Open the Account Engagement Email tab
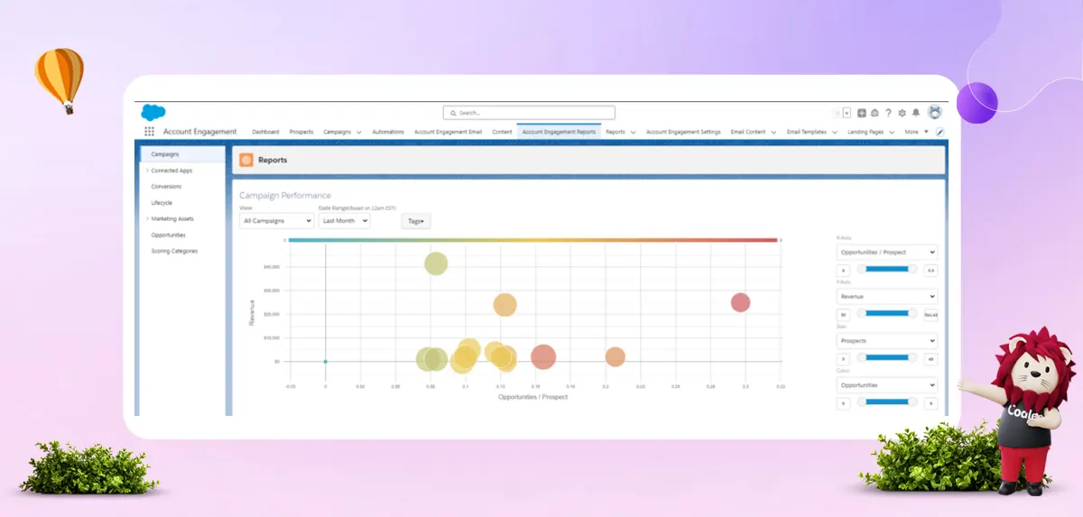The width and height of the screenshot is (1083, 517). pos(448,132)
